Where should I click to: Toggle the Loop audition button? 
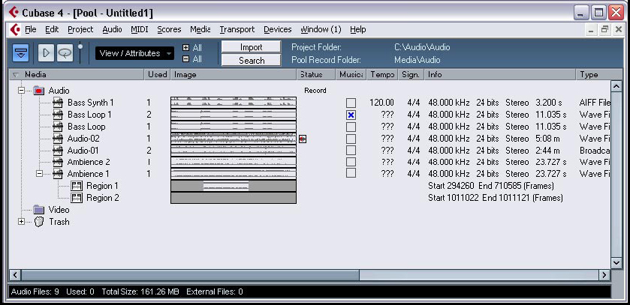pos(65,53)
